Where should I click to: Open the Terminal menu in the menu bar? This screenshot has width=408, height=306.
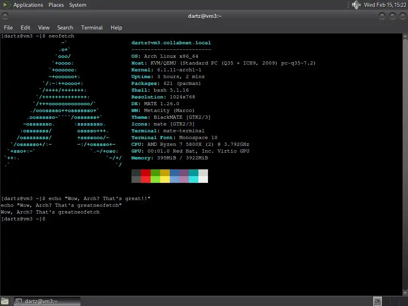[92, 27]
